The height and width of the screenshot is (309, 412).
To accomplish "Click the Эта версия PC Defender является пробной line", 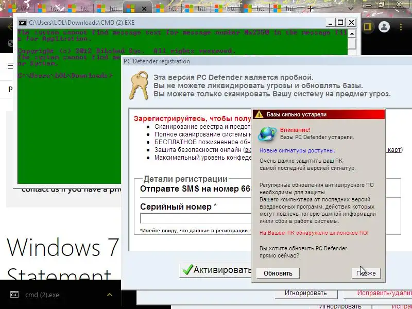I will click(x=233, y=78).
